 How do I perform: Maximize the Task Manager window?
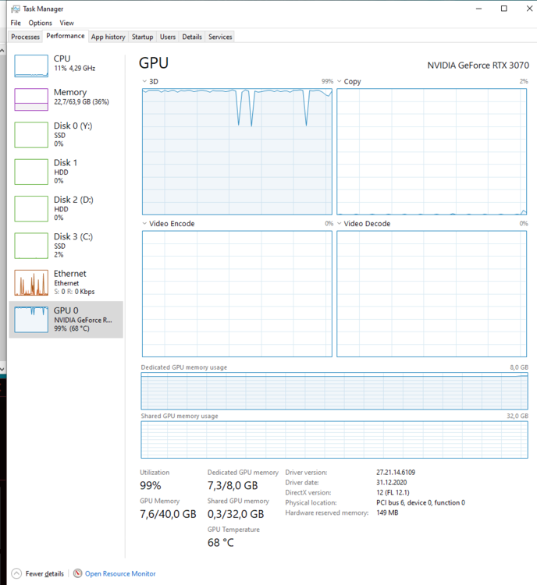503,9
